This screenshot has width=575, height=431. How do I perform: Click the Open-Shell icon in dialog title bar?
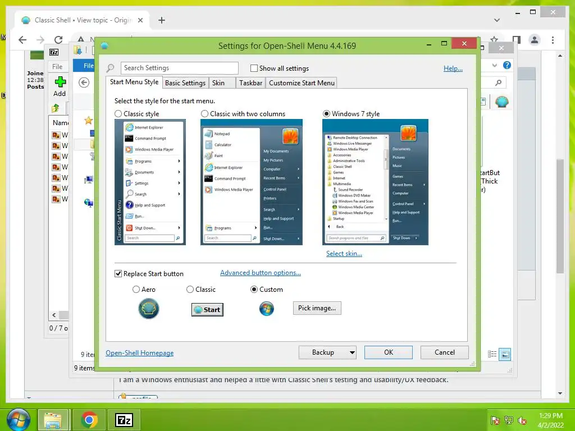tap(104, 46)
